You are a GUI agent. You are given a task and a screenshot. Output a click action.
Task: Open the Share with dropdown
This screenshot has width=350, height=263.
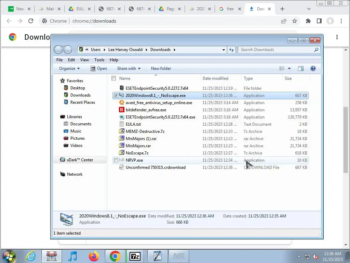click(129, 68)
